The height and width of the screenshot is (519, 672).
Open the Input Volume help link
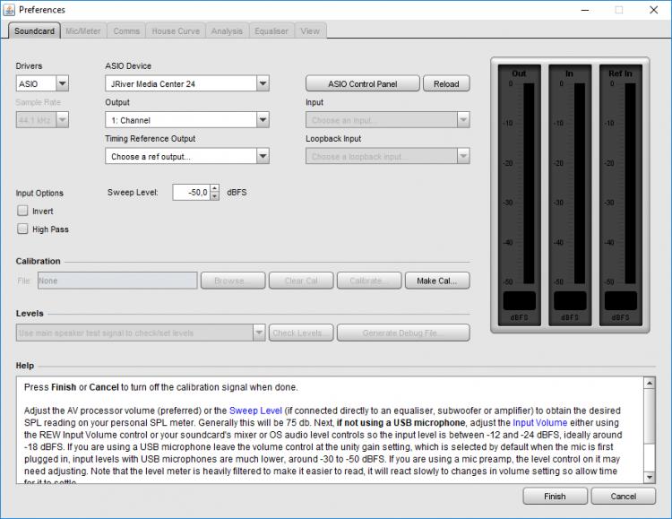(x=538, y=422)
